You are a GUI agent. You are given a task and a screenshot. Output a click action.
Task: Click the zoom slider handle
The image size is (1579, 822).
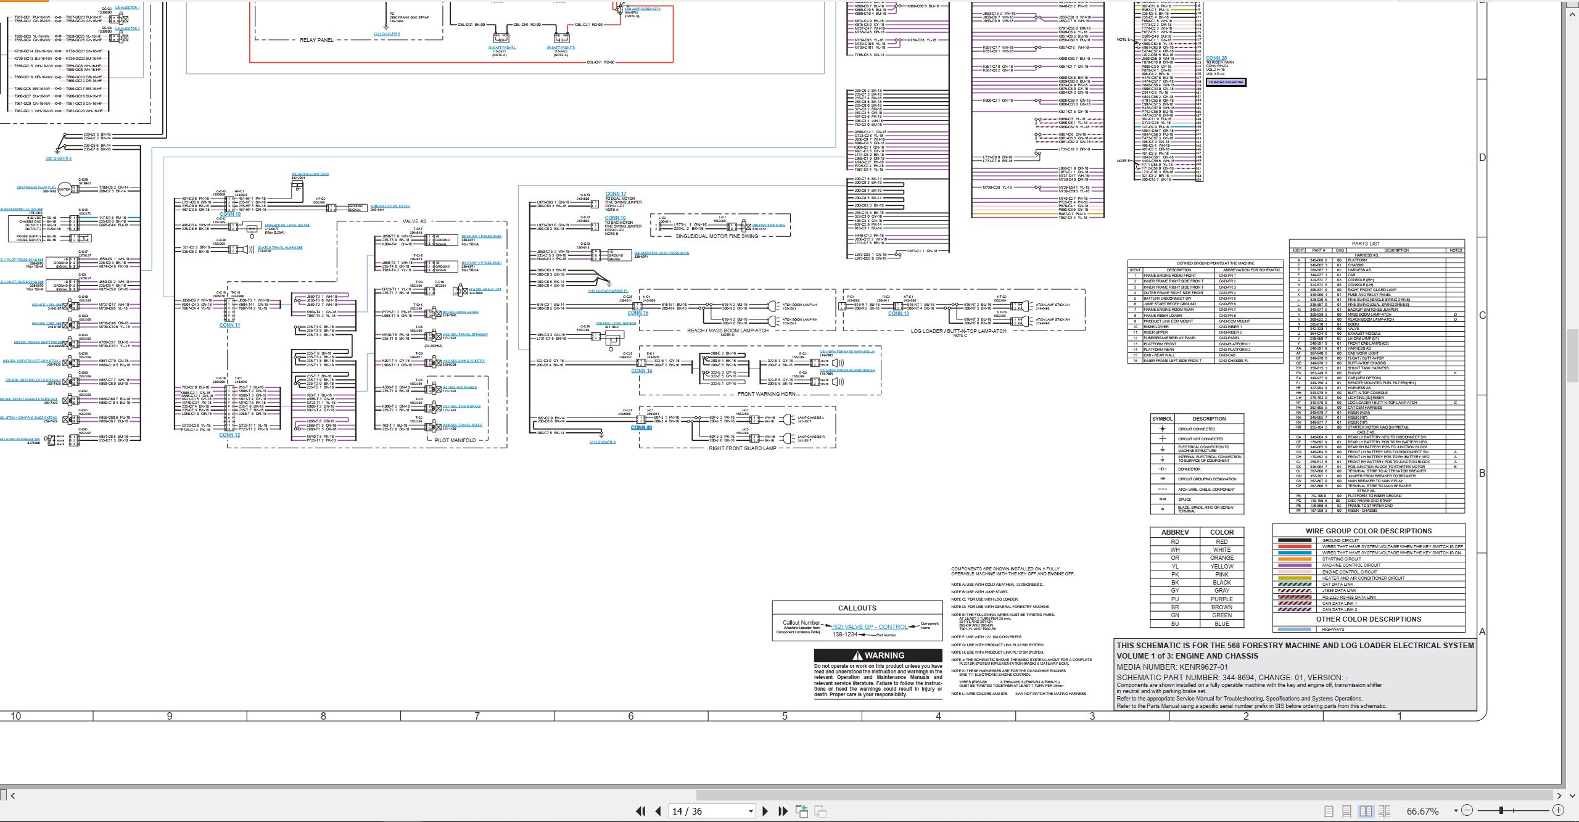[x=1501, y=810]
